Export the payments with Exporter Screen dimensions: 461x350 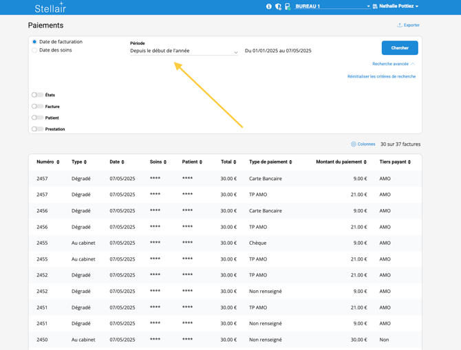point(409,25)
